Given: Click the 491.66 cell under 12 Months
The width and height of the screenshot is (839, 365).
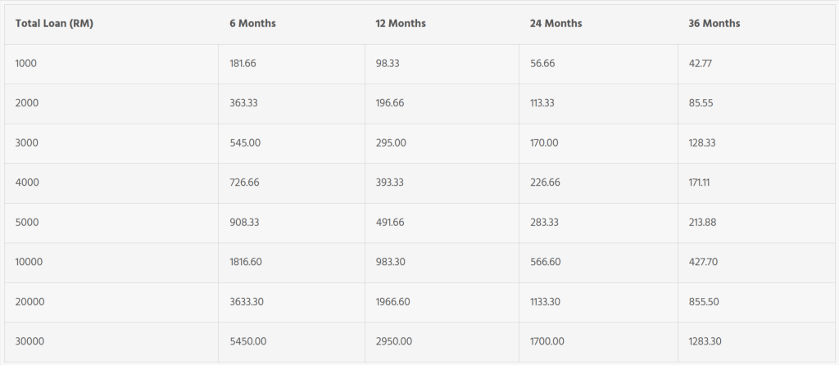Looking at the screenshot, I should tap(389, 223).
